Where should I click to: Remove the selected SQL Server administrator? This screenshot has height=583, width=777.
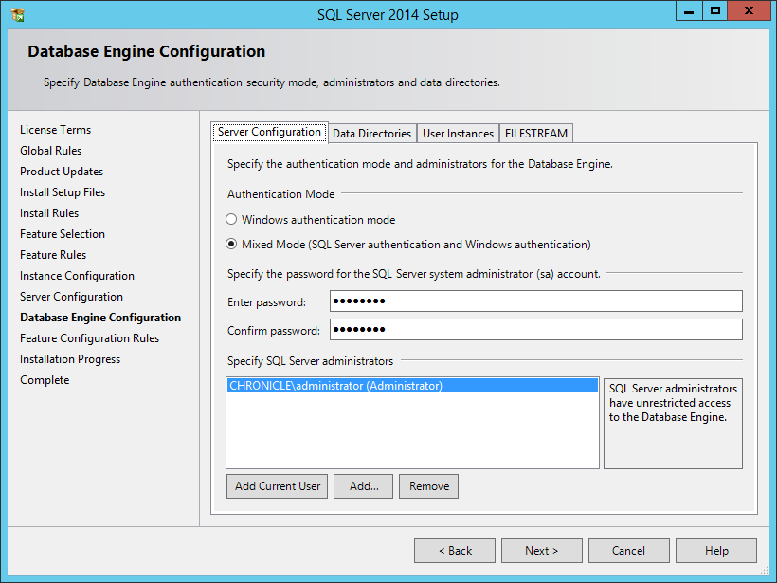429,486
